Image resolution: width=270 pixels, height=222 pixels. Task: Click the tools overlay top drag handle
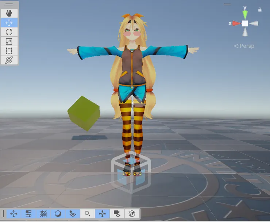tap(9, 4)
